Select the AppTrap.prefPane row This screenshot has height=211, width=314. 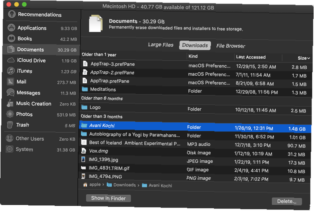pos(196,82)
